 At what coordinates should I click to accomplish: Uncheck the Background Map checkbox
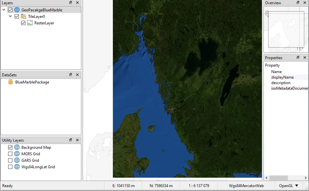(10, 147)
